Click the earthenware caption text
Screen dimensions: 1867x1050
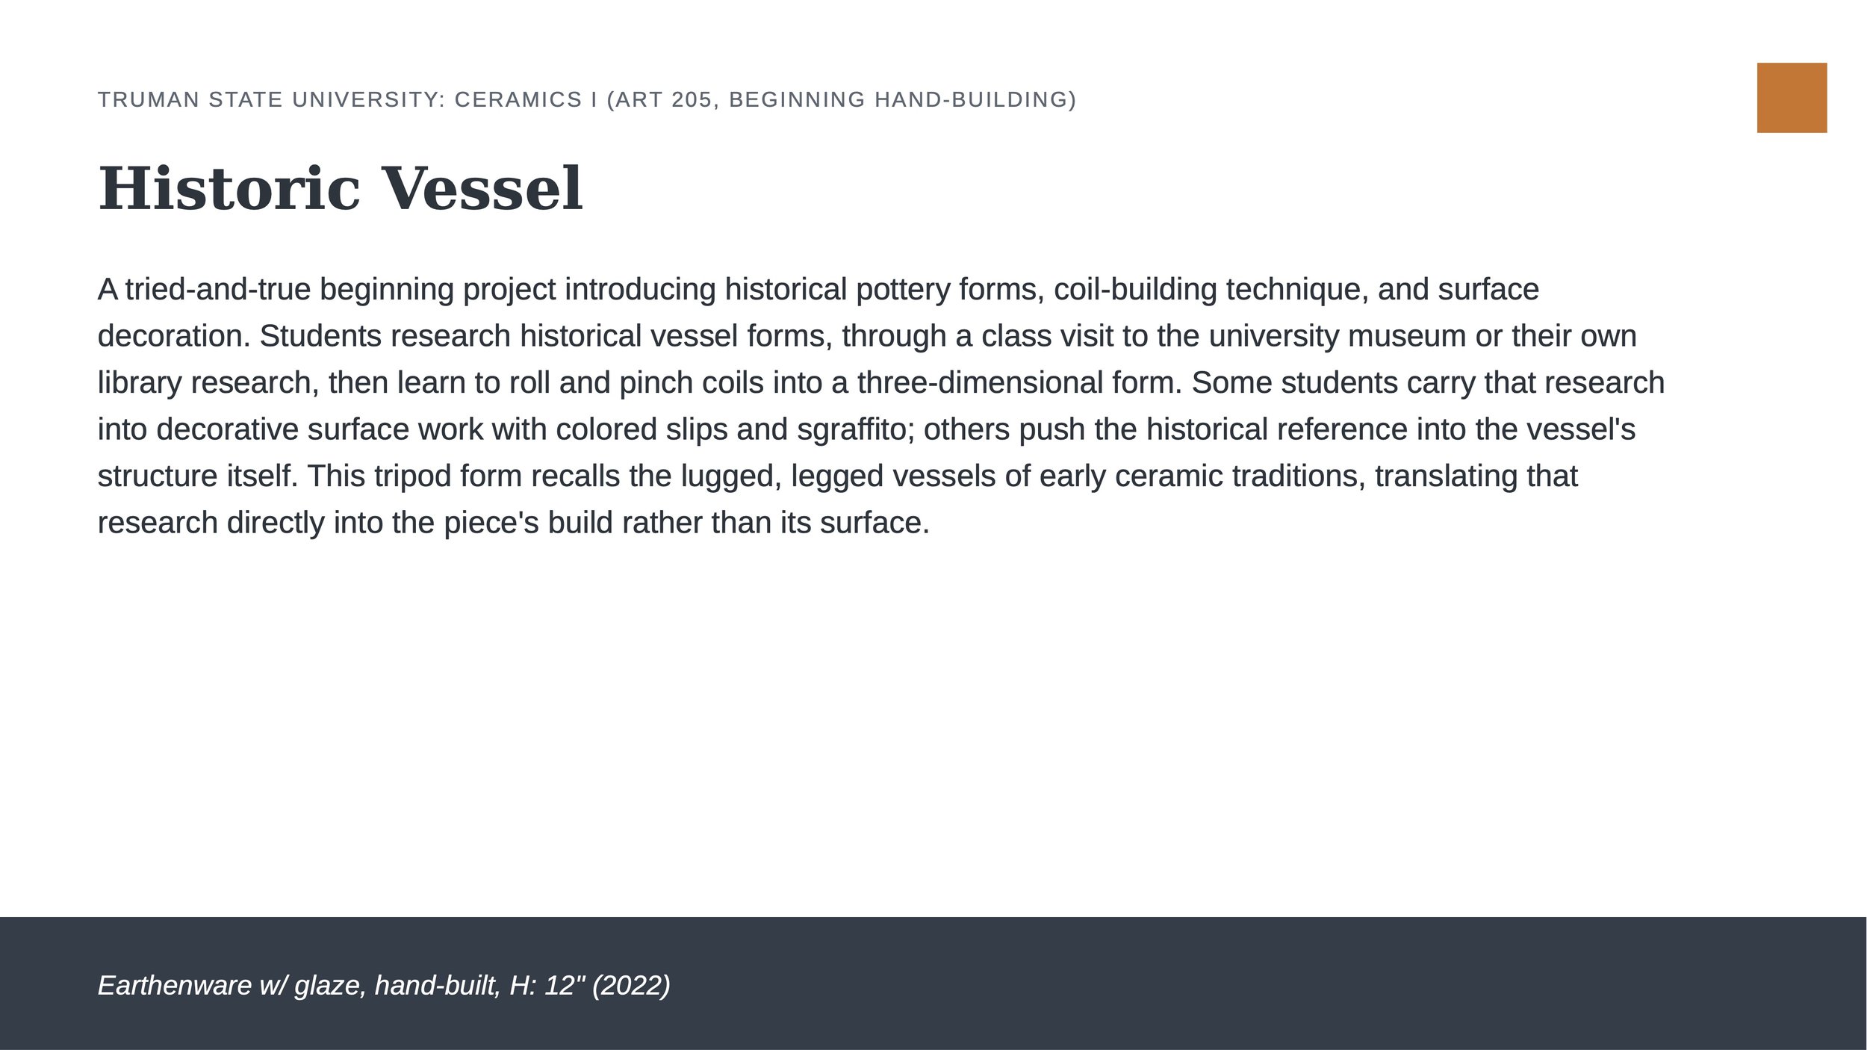tap(384, 986)
